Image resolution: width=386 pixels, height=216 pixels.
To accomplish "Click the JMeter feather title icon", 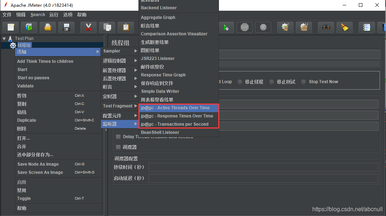I will pyautogui.click(x=5, y=5).
